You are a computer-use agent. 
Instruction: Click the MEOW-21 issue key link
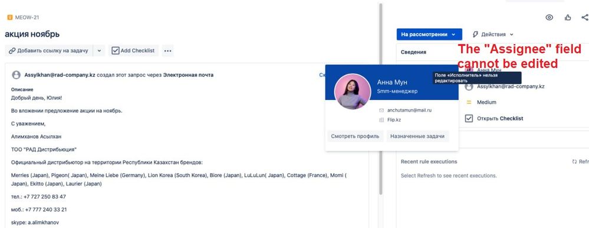click(27, 17)
